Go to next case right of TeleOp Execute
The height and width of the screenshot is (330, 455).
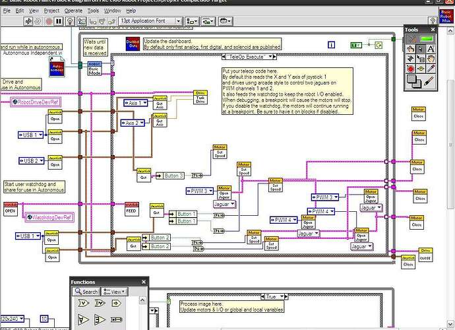[274, 57]
